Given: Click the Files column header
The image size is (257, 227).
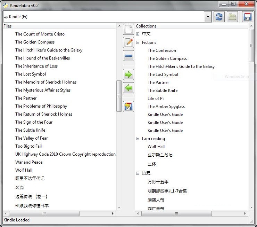Looking at the screenshot, I should [x=60, y=26].
